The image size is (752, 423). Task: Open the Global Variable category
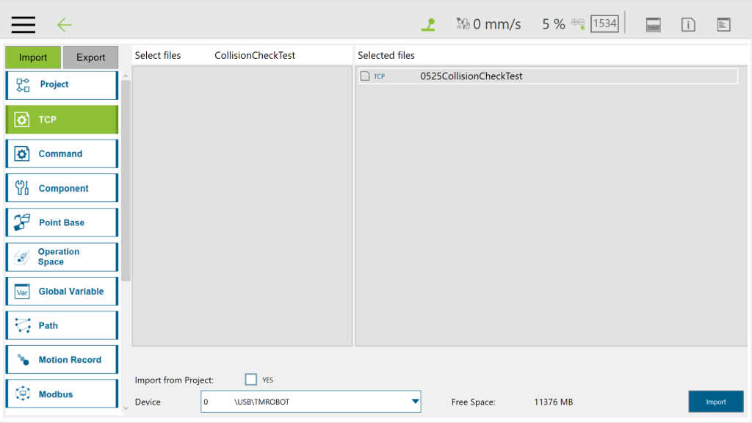click(x=62, y=292)
